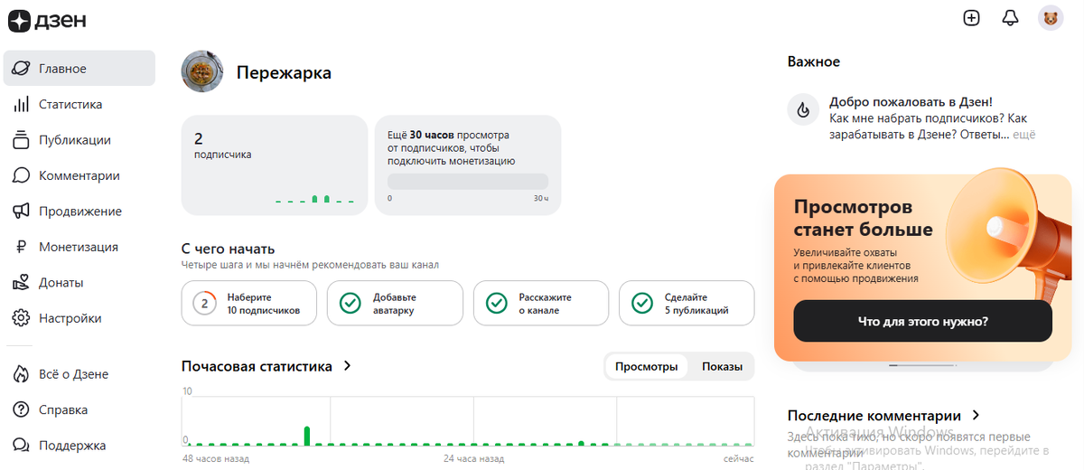Open Всё о Дзене link

pos(79,374)
